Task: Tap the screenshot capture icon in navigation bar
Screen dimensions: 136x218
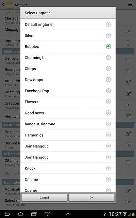Action: click(x=48, y=214)
